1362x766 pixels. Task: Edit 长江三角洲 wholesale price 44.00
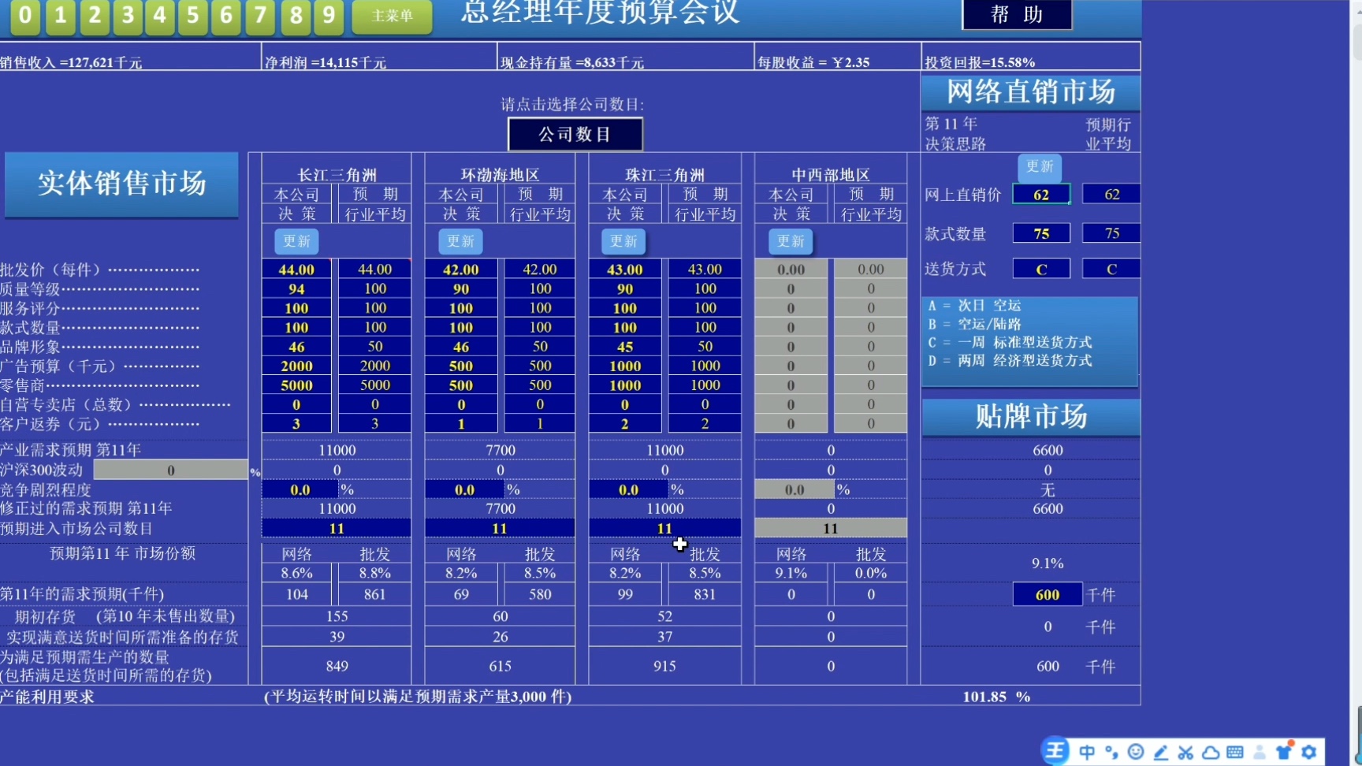(296, 270)
